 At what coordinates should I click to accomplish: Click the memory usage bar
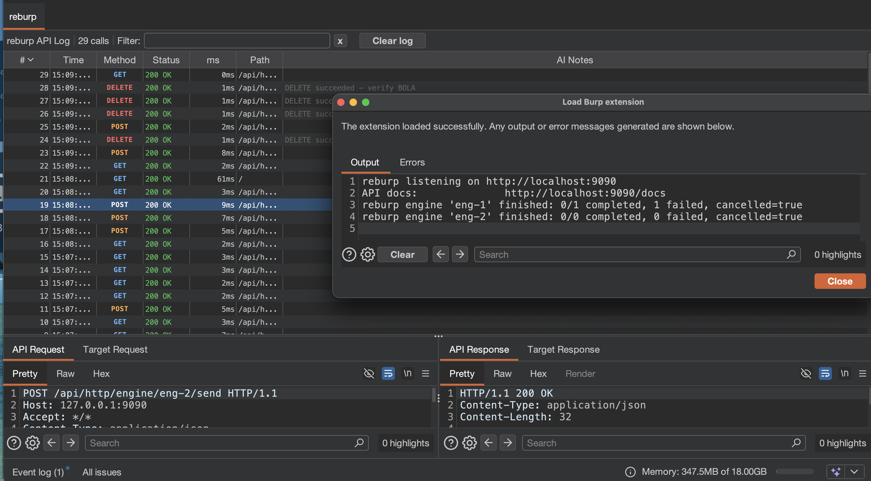[x=795, y=472]
